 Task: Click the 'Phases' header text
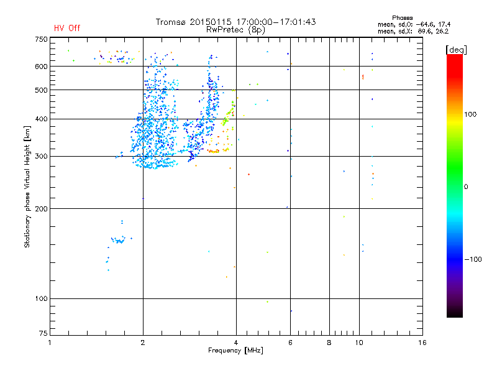[x=402, y=18]
